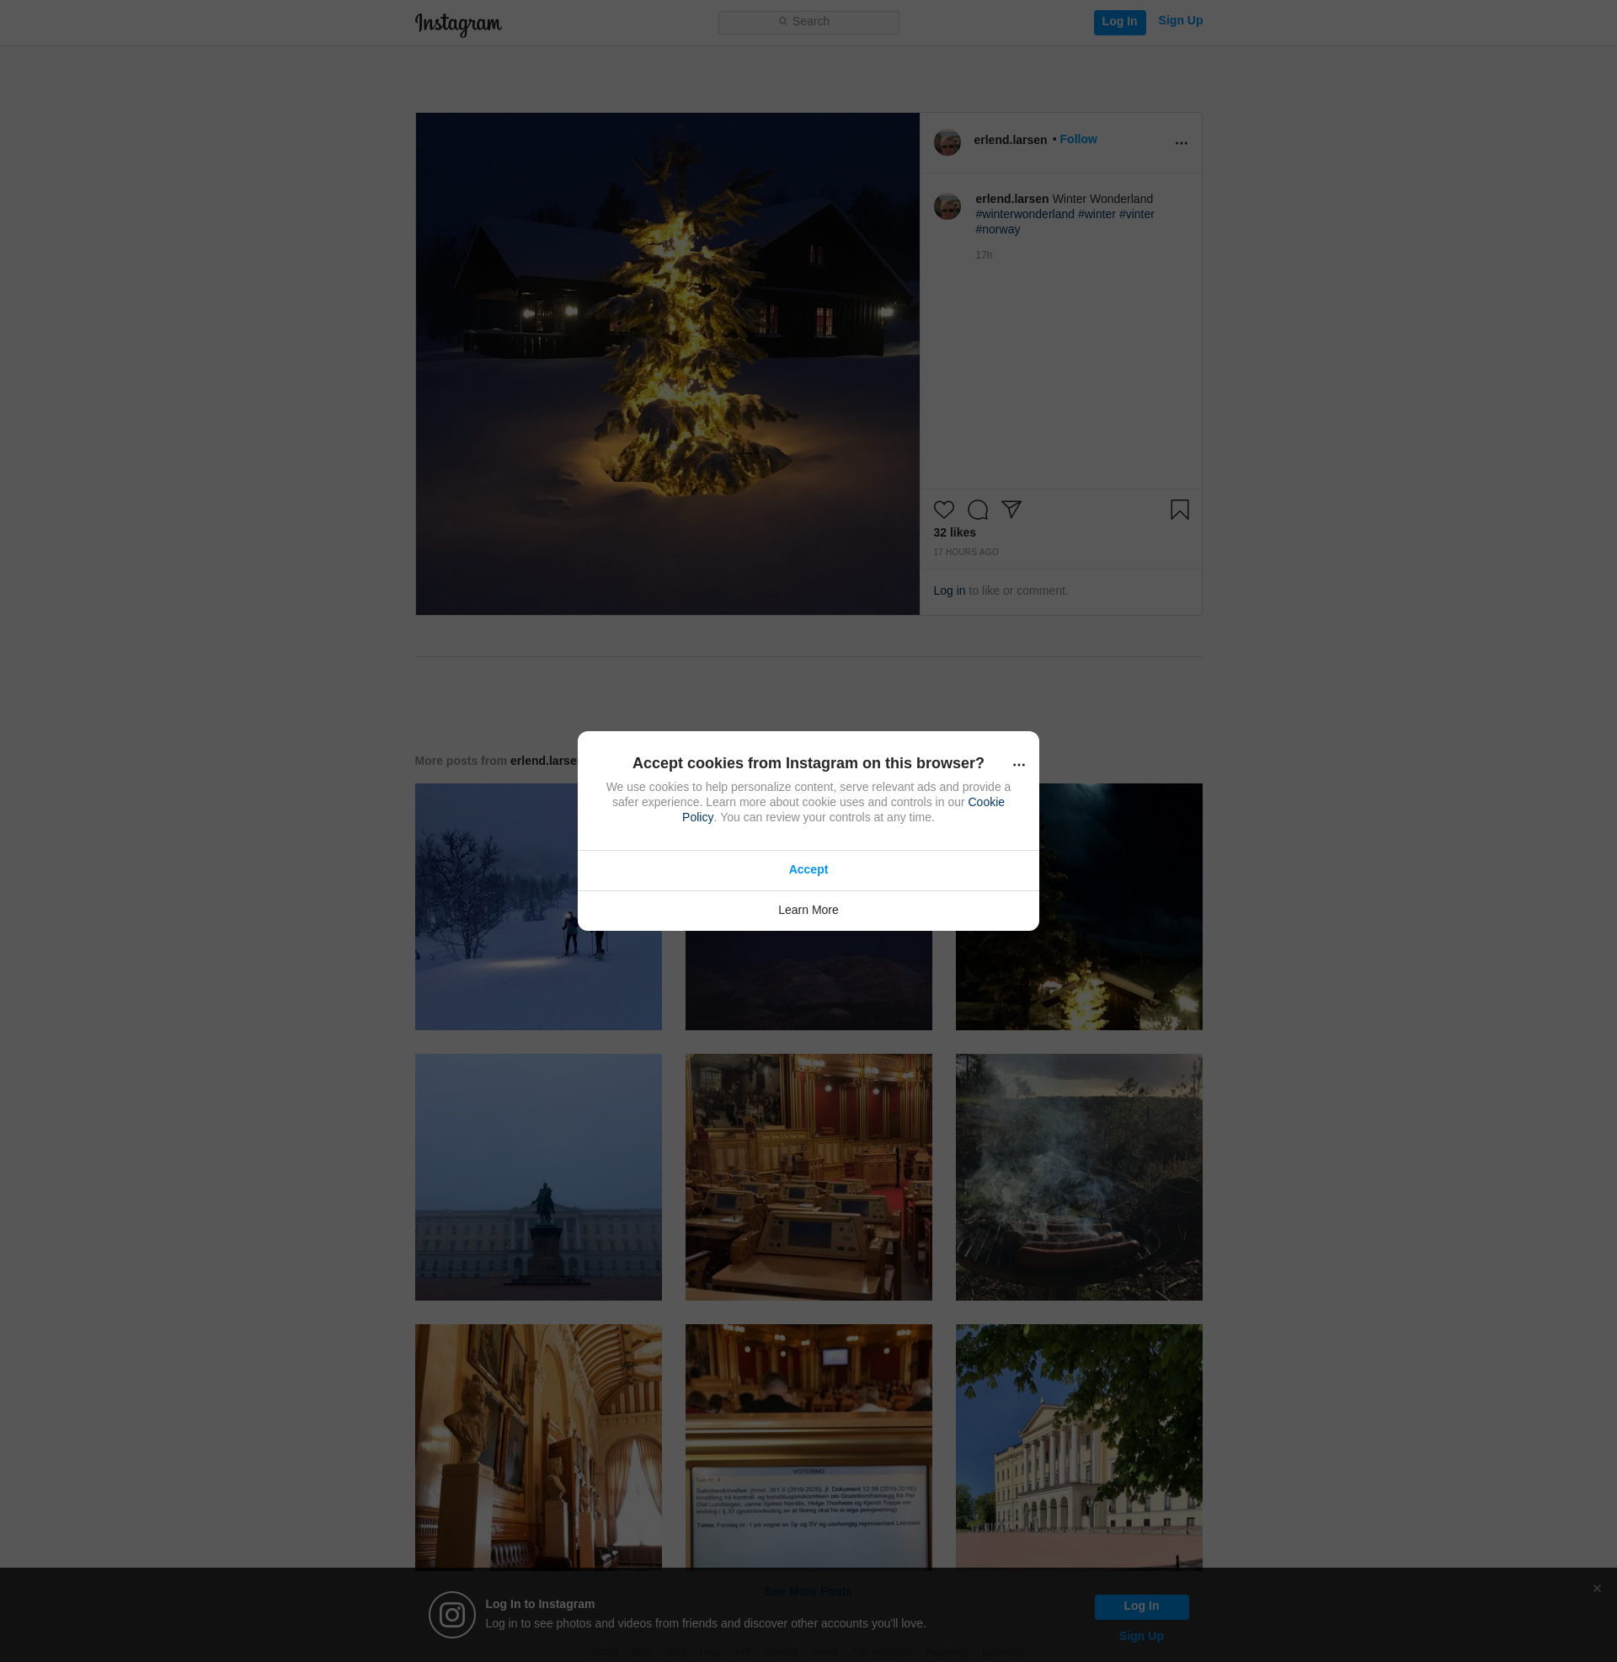
Task: Open the palace with horse statue thumbnail
Action: coord(537,1177)
